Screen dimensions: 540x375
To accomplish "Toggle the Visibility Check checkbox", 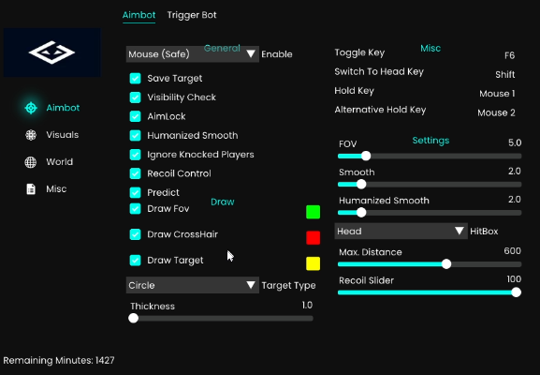I will click(x=136, y=97).
